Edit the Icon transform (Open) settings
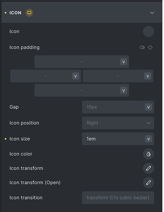The image size is (164, 212). click(x=148, y=183)
